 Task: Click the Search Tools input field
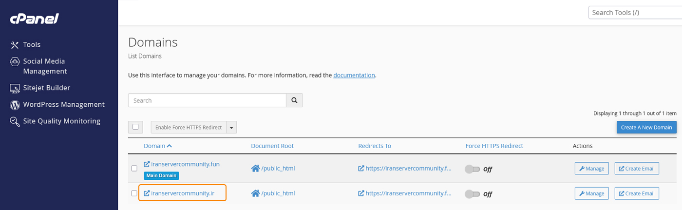(x=635, y=13)
